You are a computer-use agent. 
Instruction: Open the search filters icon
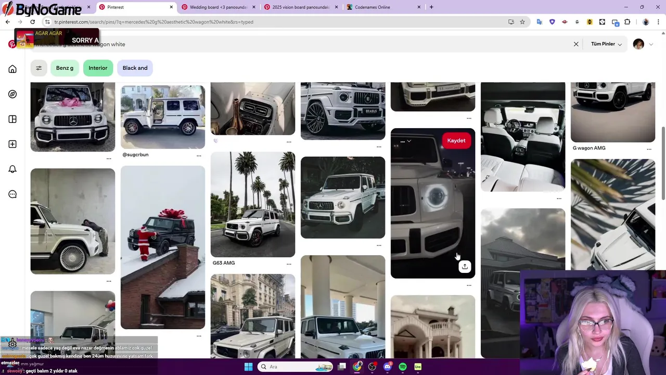click(x=39, y=68)
